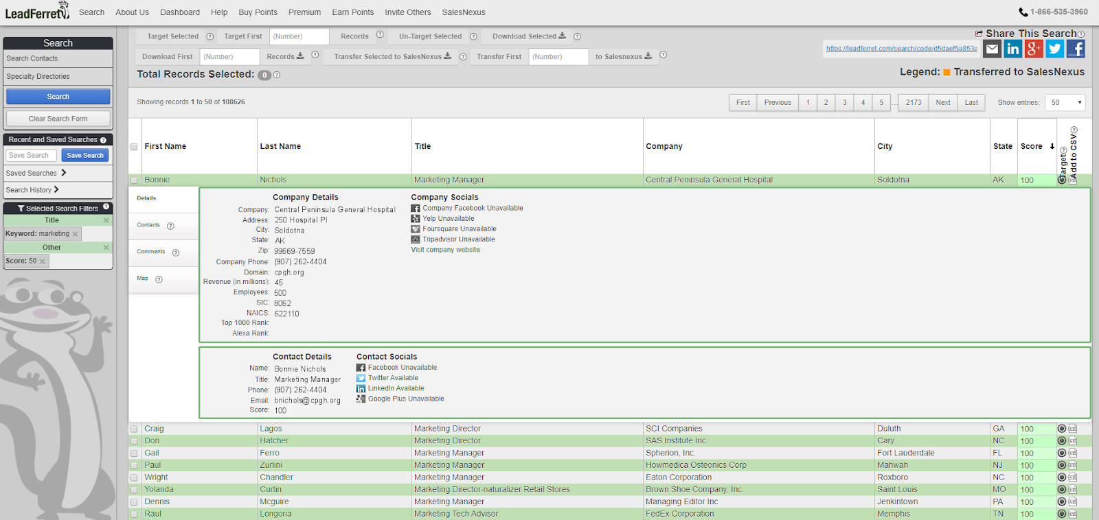Click help icon beside Contacts tab
1099x520 pixels.
coord(170,226)
